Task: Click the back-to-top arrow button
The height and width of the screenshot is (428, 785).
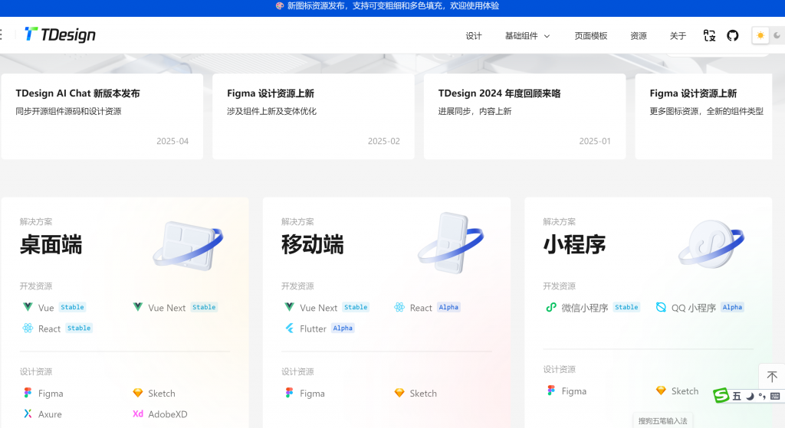Action: 771,377
